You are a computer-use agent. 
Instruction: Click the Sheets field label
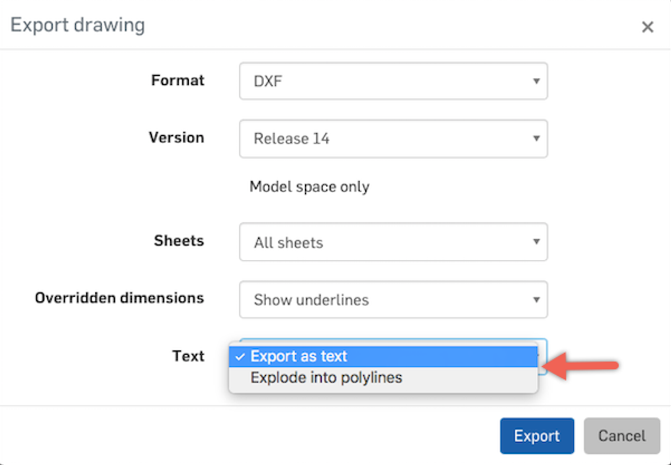[179, 241]
